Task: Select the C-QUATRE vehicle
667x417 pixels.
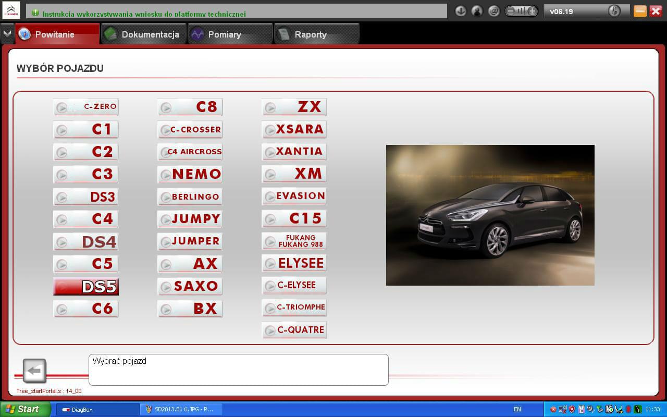Action: (x=294, y=330)
